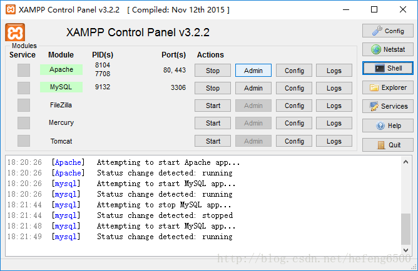Click the green Apache module label
Viewport: 418px width, 271px height.
(61, 69)
